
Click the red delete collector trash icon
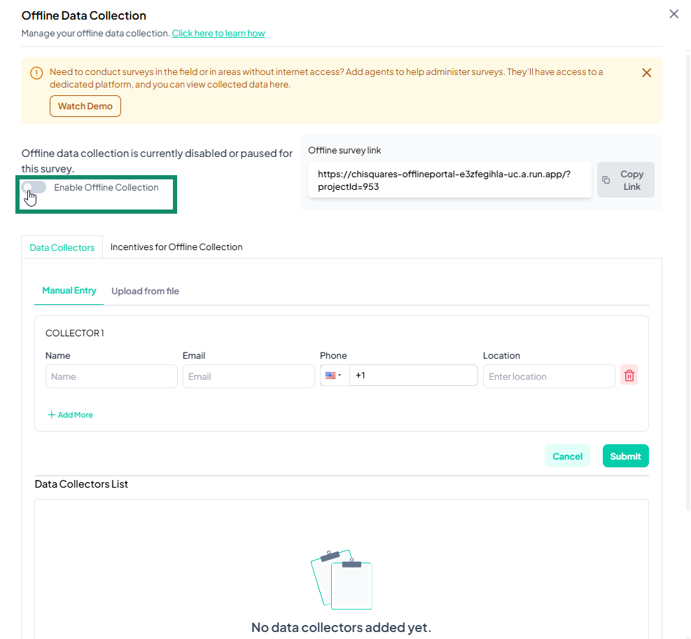(x=629, y=376)
